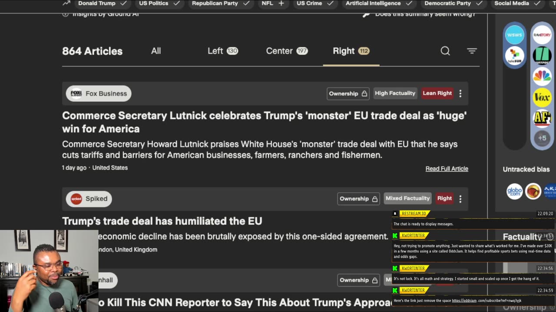Click '1 day ago · United States' text
The width and height of the screenshot is (556, 312).
[95, 168]
